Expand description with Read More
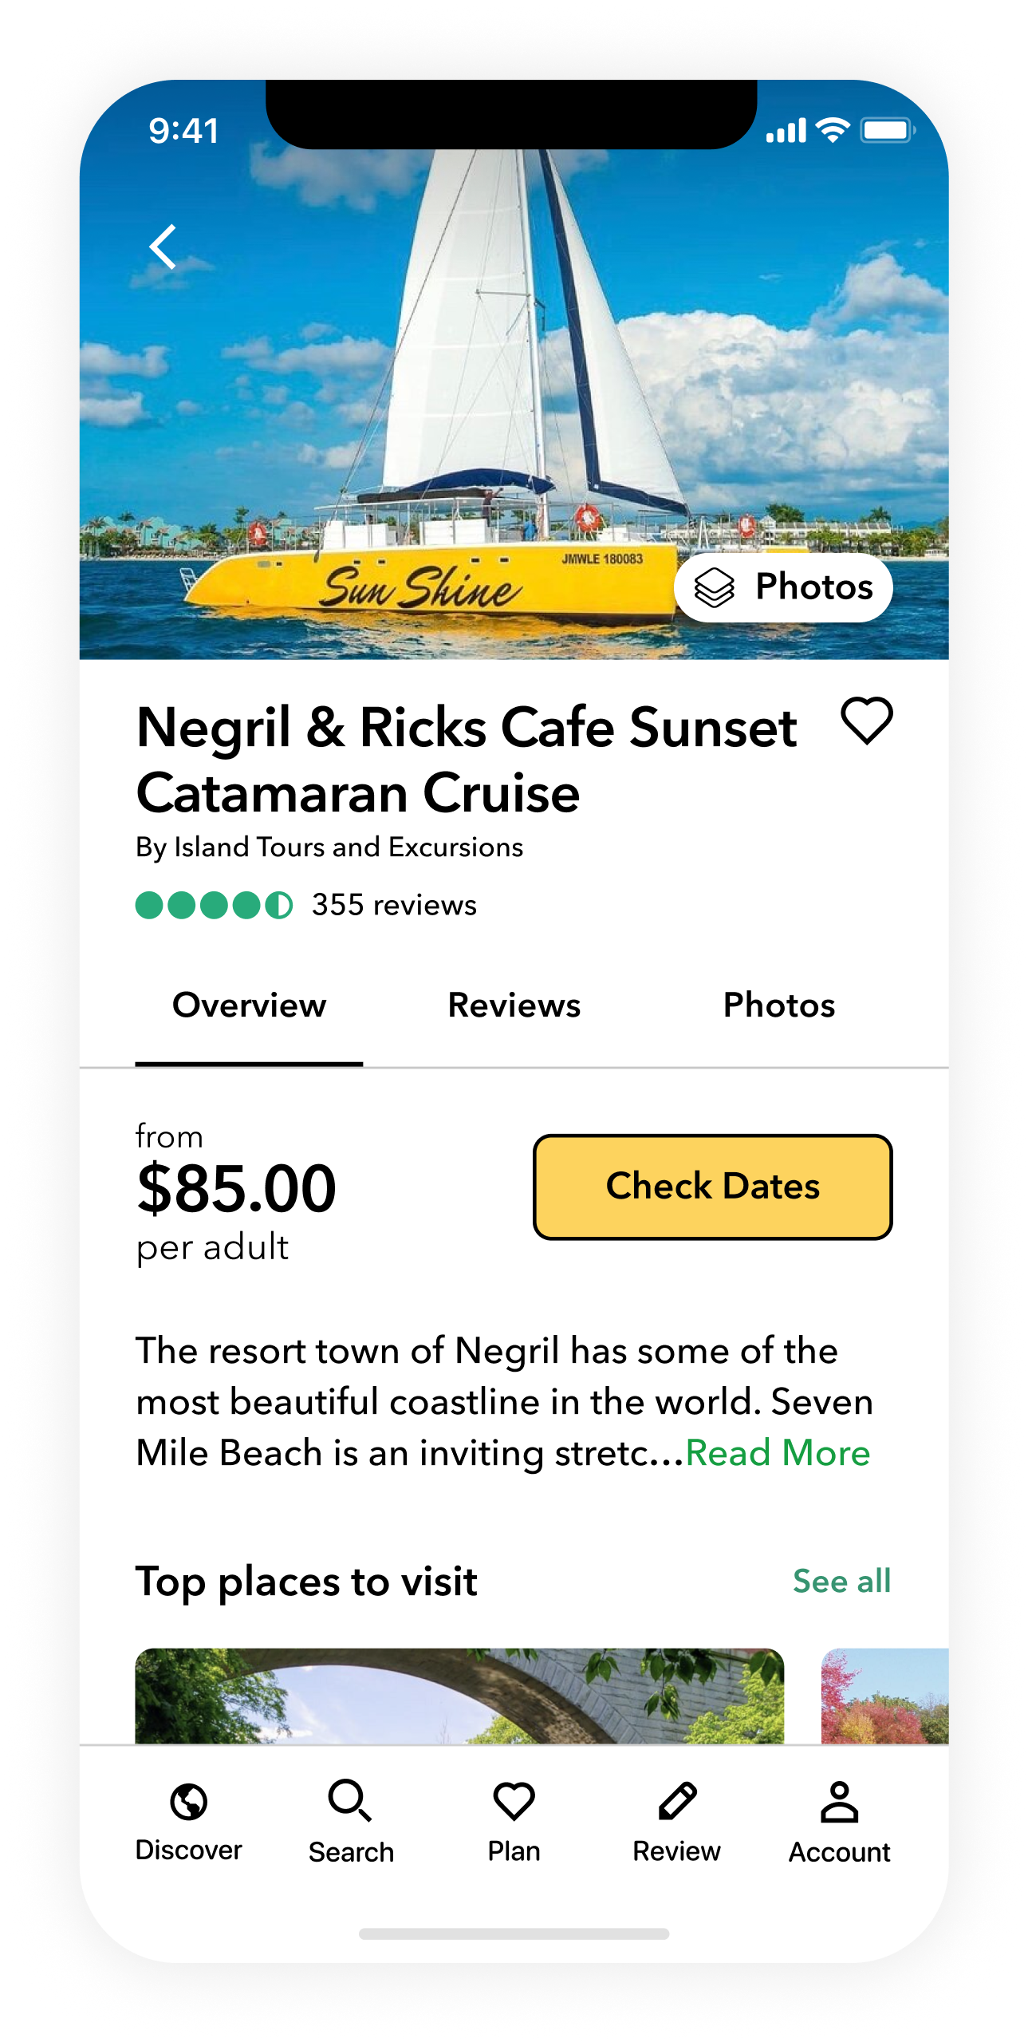Screen dimensions: 1028x2042 click(x=778, y=1452)
